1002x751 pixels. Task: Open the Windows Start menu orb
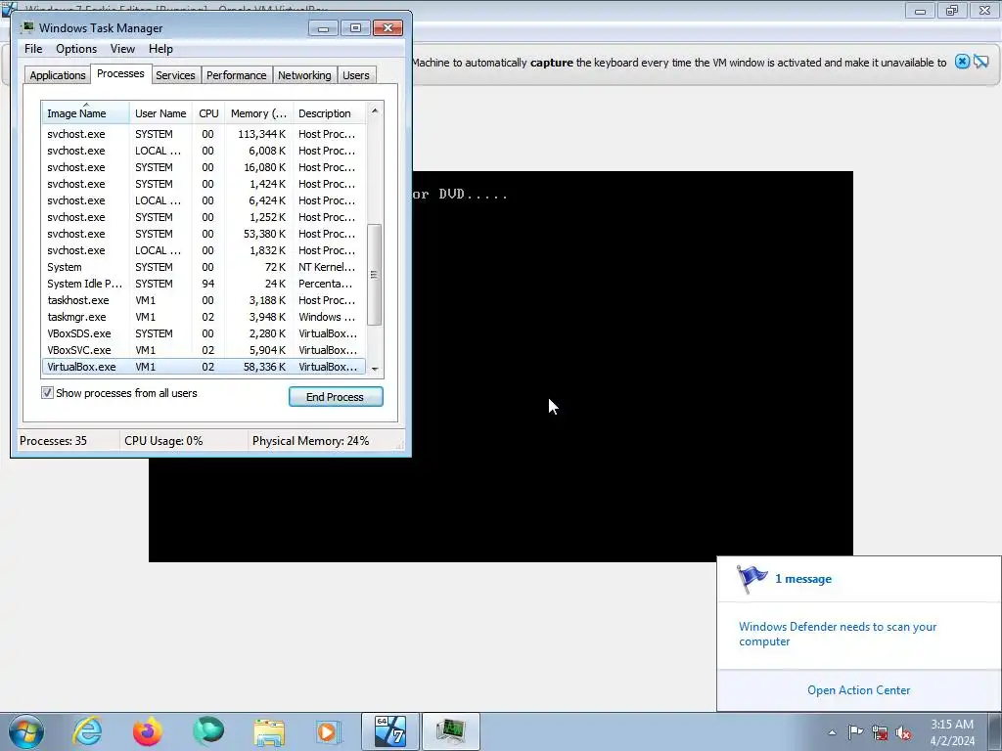pos(26,731)
